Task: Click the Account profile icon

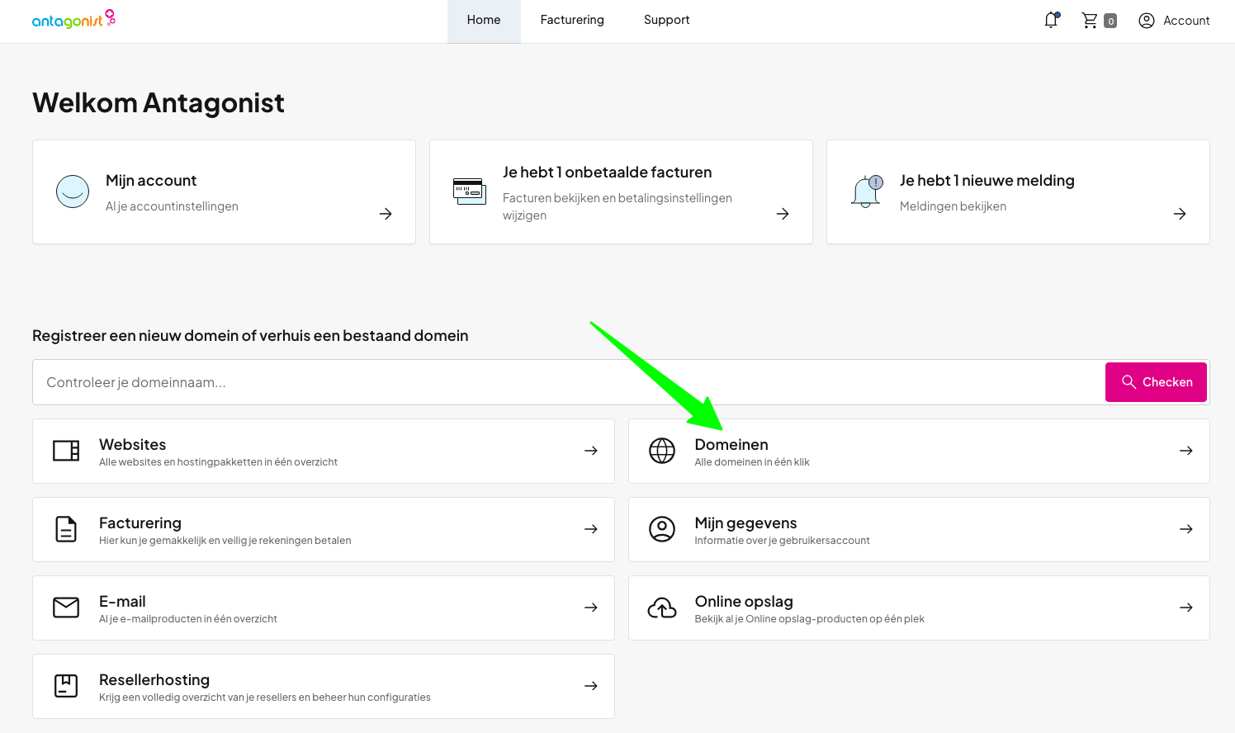Action: point(1146,21)
